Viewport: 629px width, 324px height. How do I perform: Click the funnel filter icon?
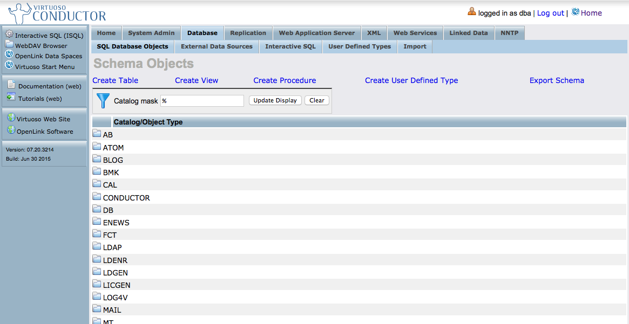click(x=103, y=100)
